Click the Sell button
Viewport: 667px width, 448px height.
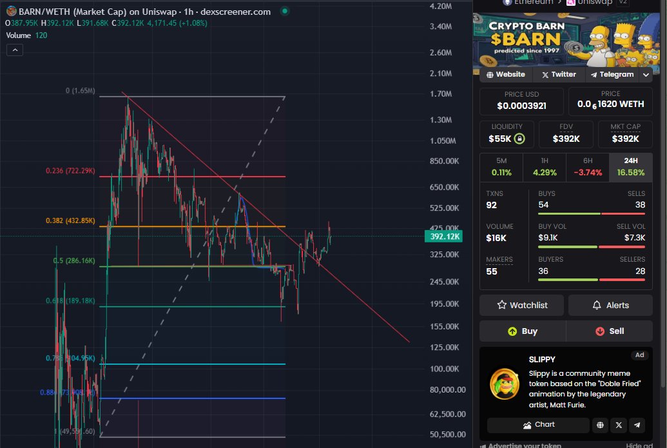(610, 331)
